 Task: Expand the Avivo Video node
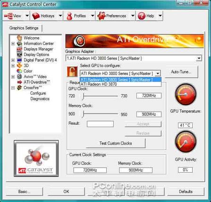point(13,77)
